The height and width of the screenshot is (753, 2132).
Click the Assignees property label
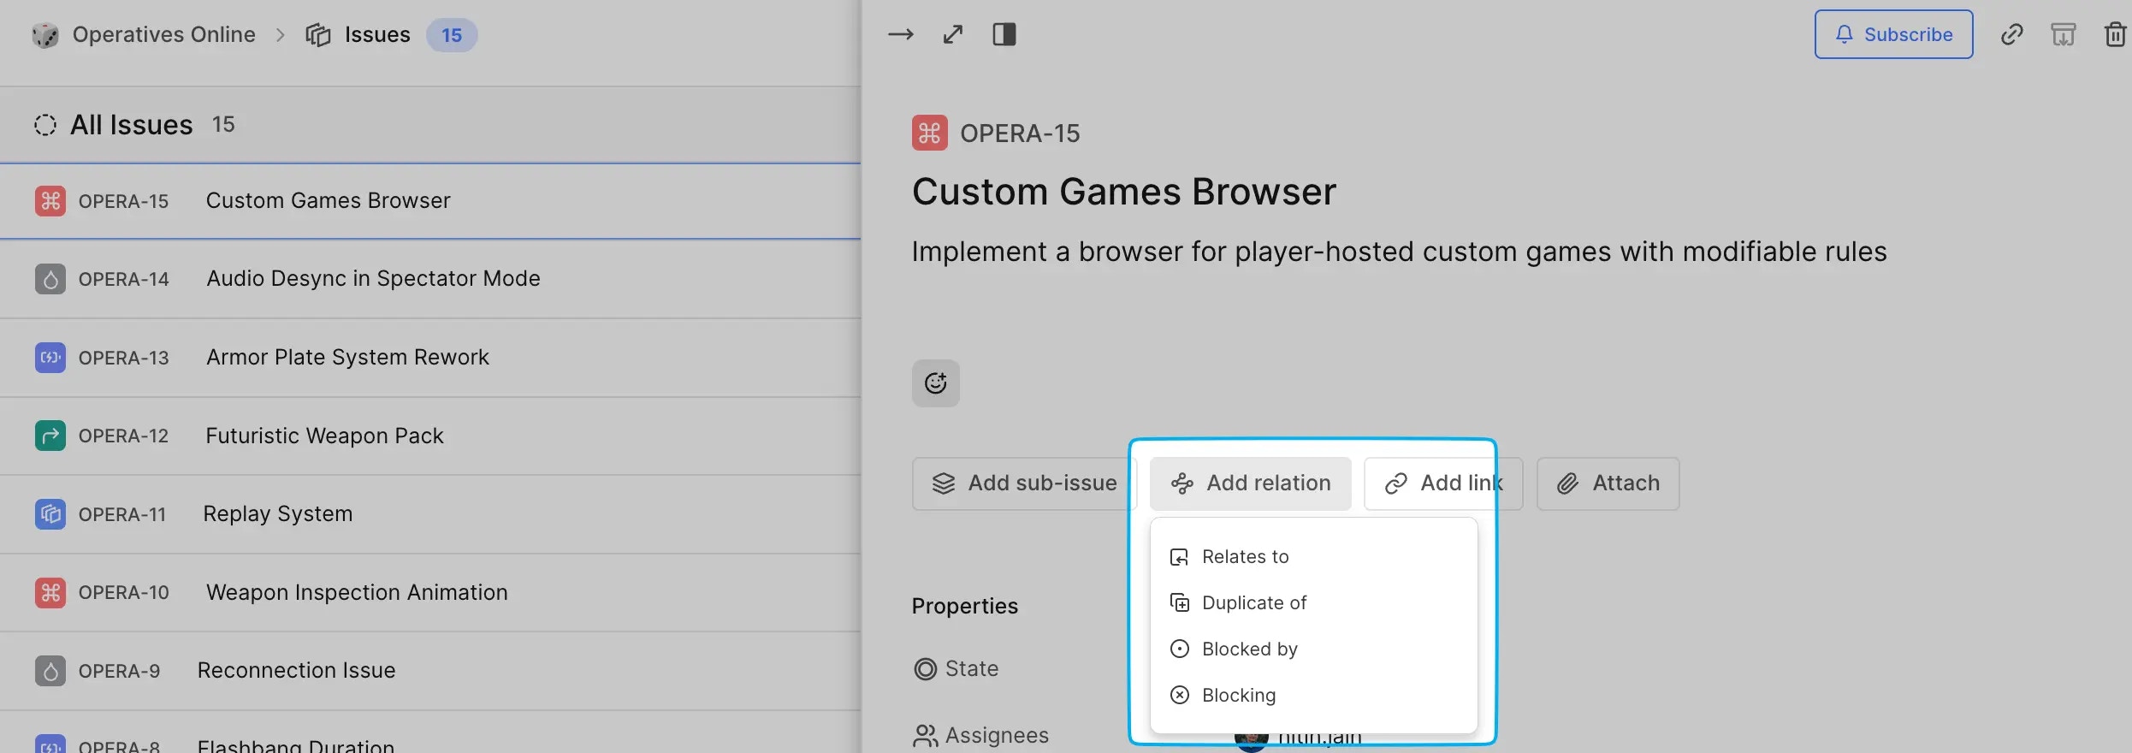click(x=997, y=736)
